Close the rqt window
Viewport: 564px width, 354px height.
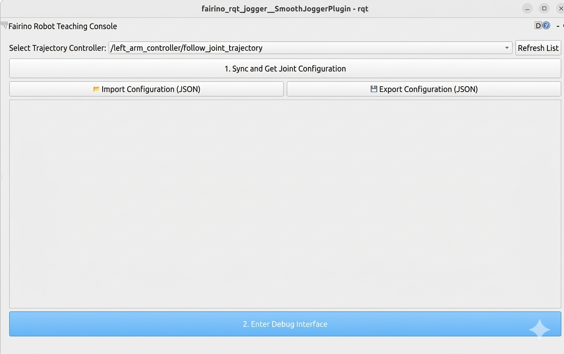[x=560, y=9]
